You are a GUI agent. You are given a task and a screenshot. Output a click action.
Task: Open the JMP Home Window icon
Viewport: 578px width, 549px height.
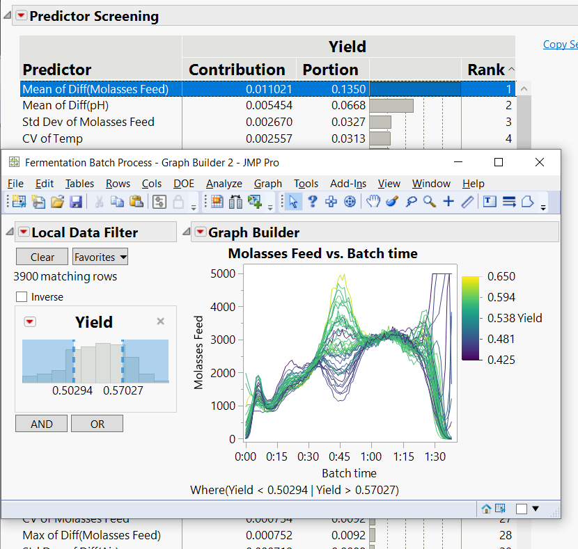click(x=487, y=509)
